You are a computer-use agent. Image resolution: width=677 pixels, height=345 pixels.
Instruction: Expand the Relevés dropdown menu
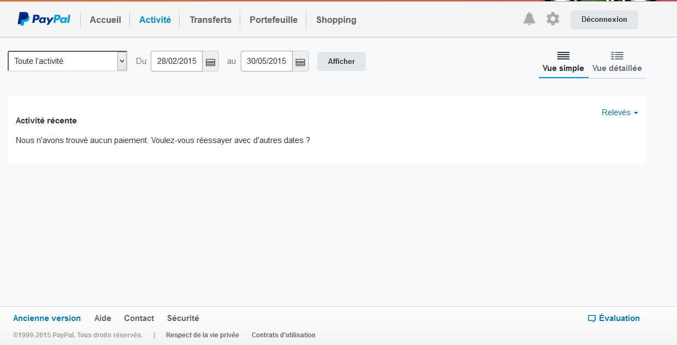point(620,112)
